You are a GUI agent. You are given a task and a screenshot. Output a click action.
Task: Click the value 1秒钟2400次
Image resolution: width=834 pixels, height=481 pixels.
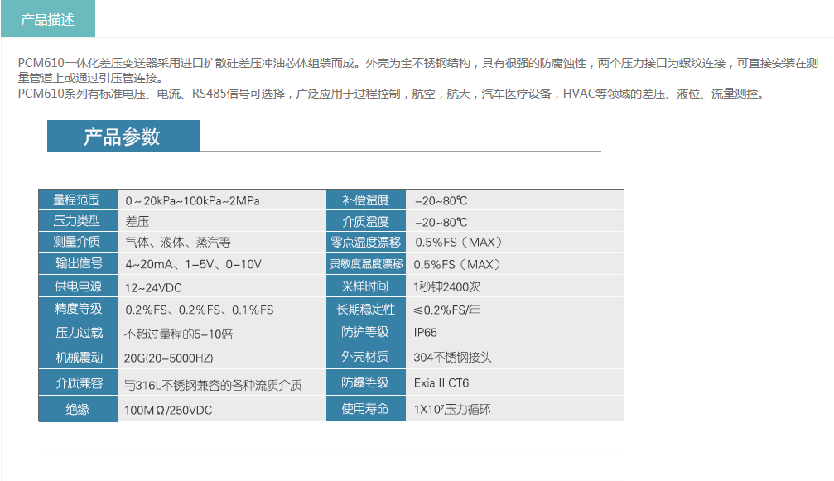tap(446, 287)
